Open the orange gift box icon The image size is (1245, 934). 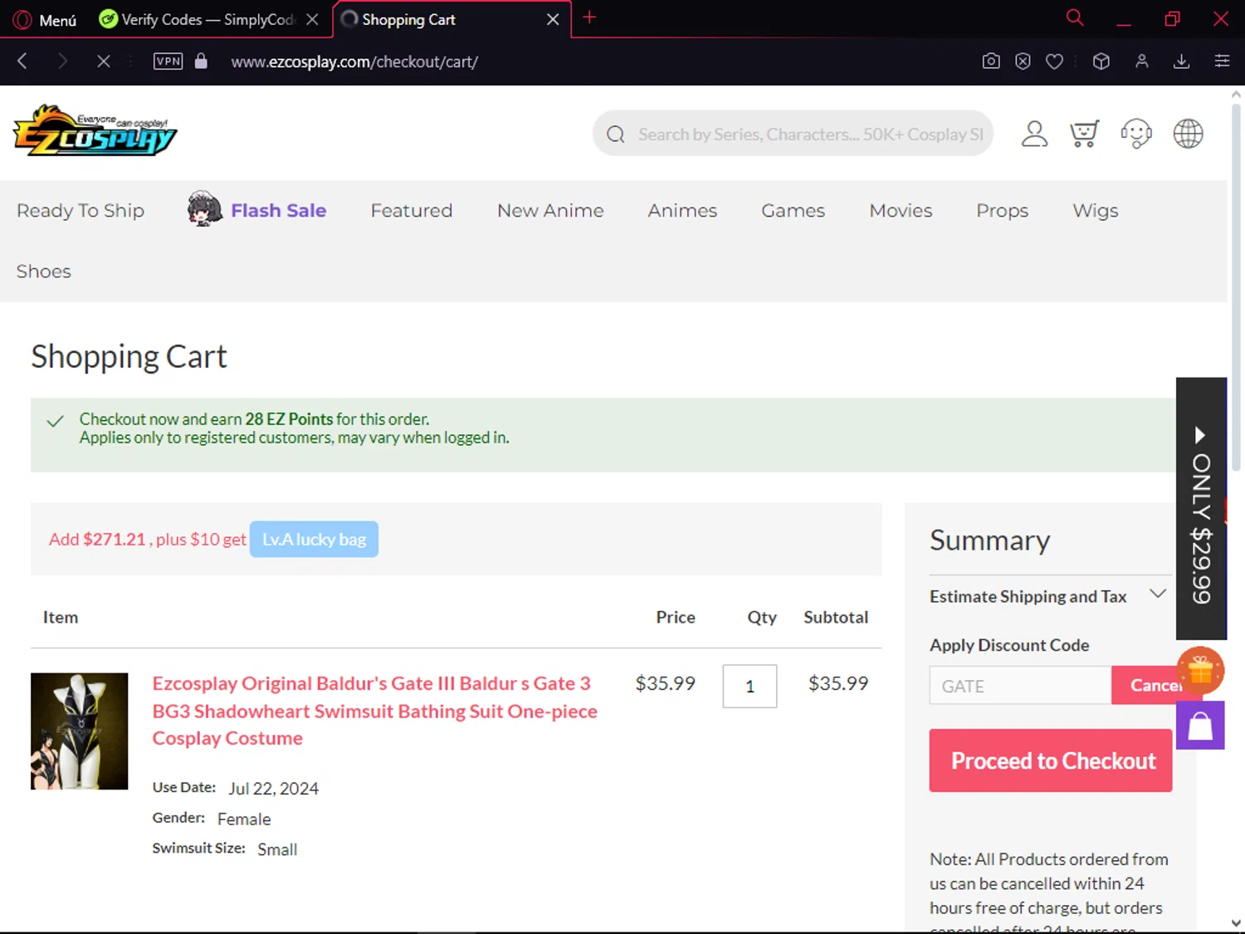click(x=1200, y=670)
